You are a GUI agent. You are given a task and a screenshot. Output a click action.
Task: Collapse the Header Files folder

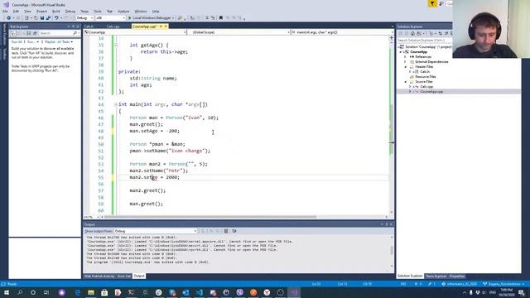tap(406, 67)
